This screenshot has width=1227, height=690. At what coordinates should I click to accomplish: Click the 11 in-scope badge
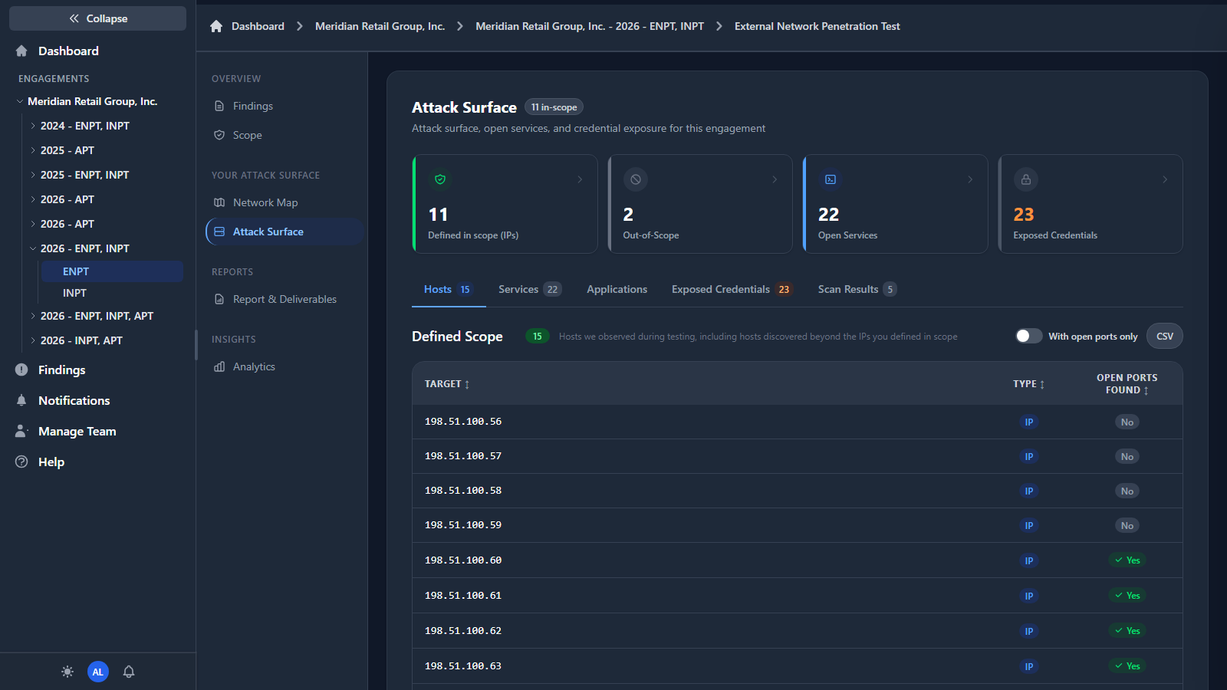click(x=554, y=107)
